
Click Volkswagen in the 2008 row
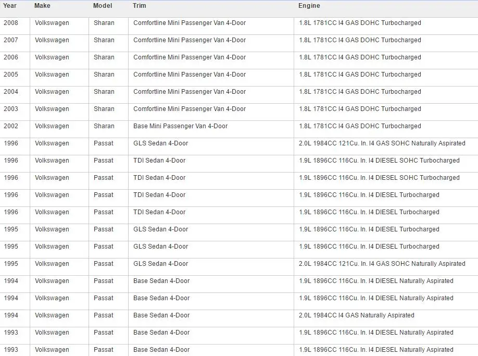[52, 23]
